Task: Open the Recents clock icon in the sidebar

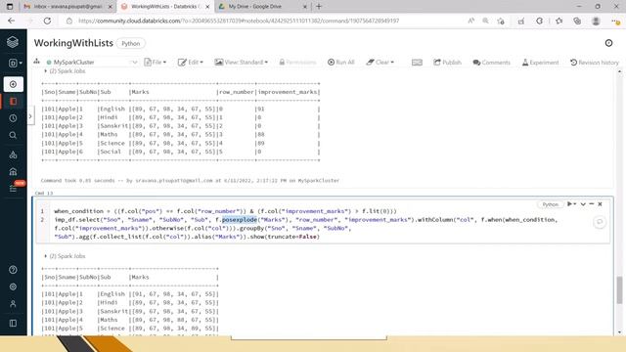Action: coord(13,118)
